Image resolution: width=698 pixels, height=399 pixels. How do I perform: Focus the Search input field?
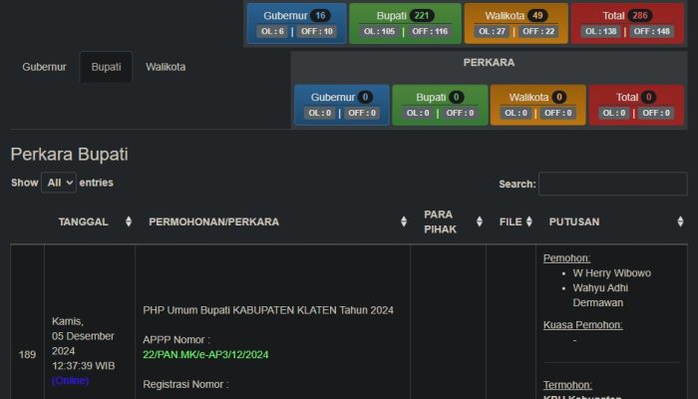612,184
